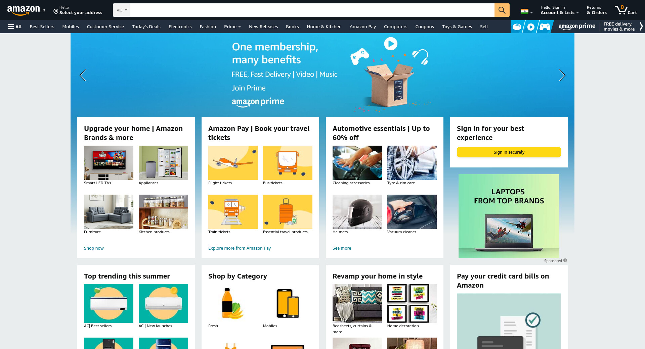
Task: Open Today's Deals navigation item
Action: click(146, 27)
